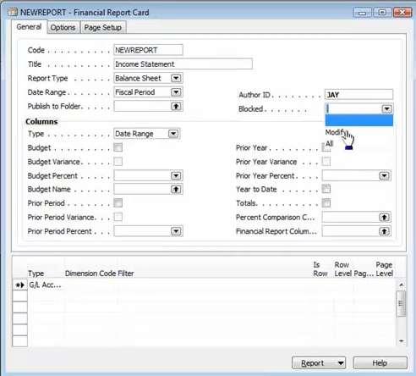Enable the Totals checkbox

pyautogui.click(x=326, y=202)
